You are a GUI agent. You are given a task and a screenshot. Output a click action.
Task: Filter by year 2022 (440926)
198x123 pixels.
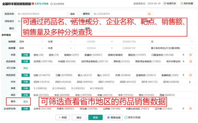point(85,82)
